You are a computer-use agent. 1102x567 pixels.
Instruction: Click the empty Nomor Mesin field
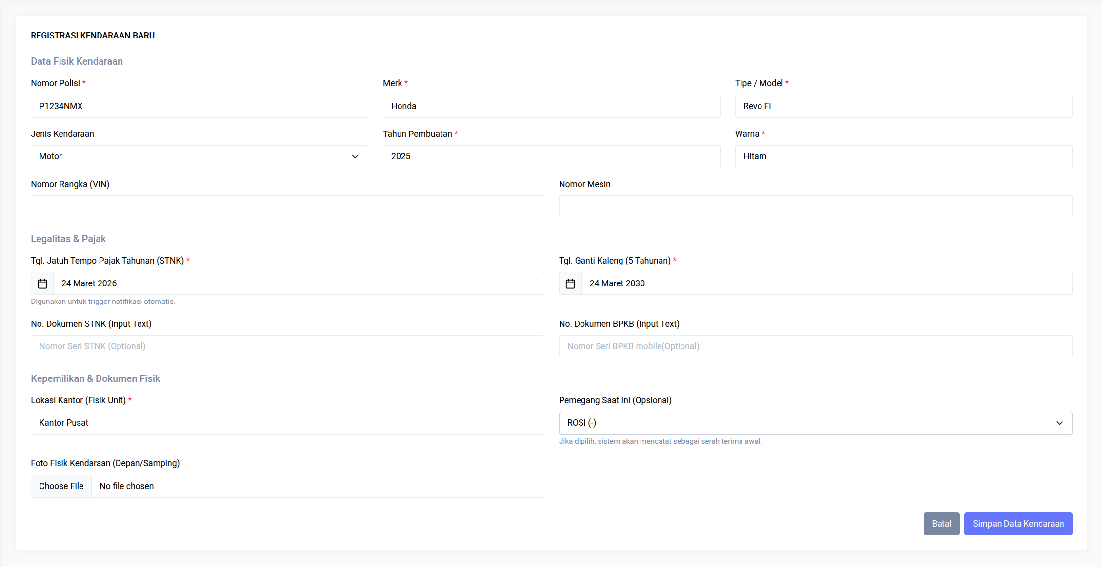[x=815, y=207]
